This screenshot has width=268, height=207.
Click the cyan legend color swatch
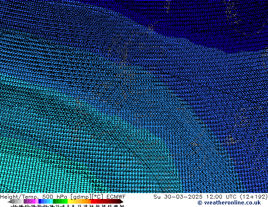coord(52,201)
